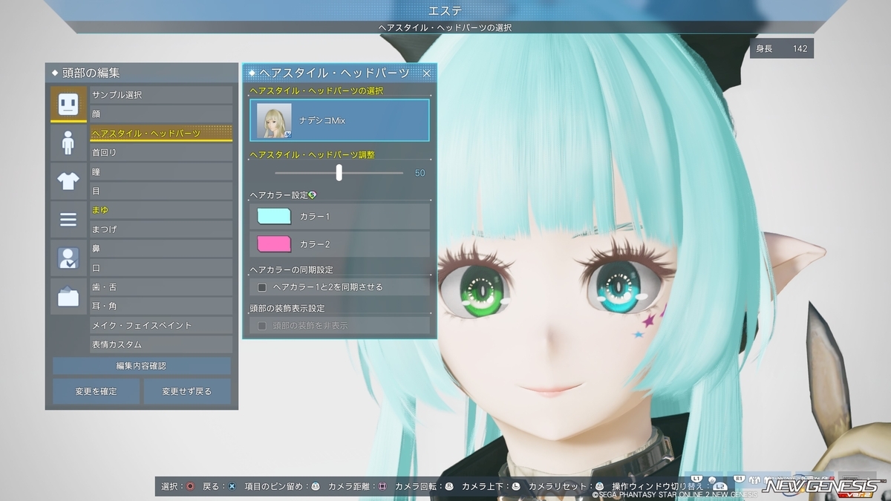Toggle ヘアカラー1と2を同期させる checkbox
Viewport: 891px width, 501px height.
(x=262, y=286)
